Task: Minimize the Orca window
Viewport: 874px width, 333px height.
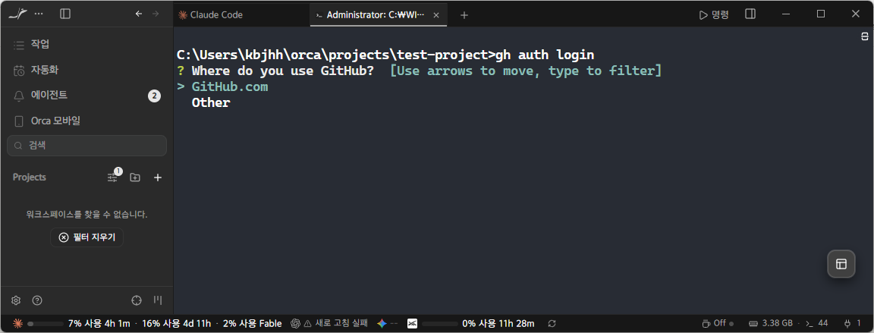Action: pyautogui.click(x=787, y=14)
